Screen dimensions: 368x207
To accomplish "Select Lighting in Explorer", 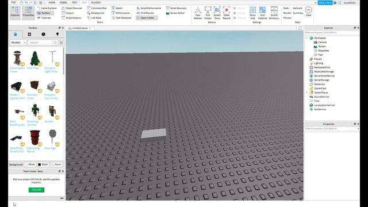I will click(x=318, y=63).
